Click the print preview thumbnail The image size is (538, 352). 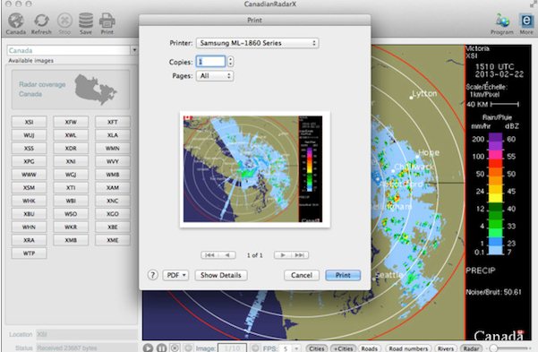point(254,169)
